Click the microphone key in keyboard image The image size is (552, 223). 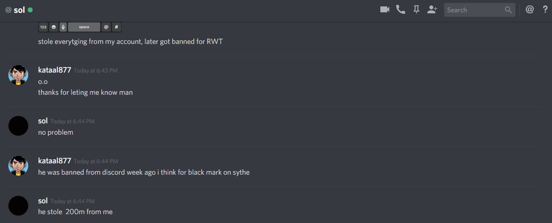click(x=63, y=27)
